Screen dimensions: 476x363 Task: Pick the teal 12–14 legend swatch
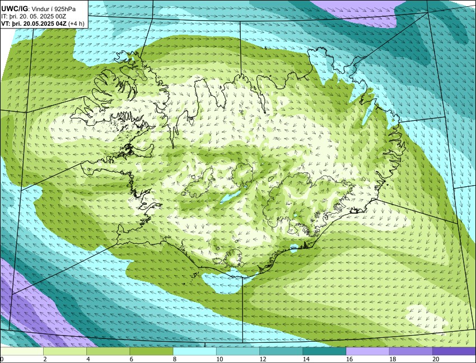pyautogui.click(x=281, y=351)
